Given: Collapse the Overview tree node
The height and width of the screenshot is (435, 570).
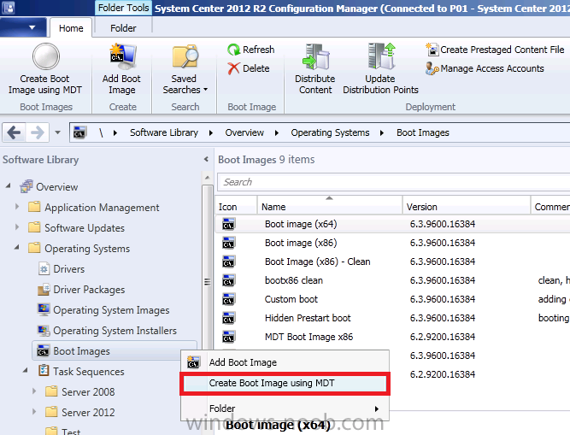Looking at the screenshot, I should (9, 186).
